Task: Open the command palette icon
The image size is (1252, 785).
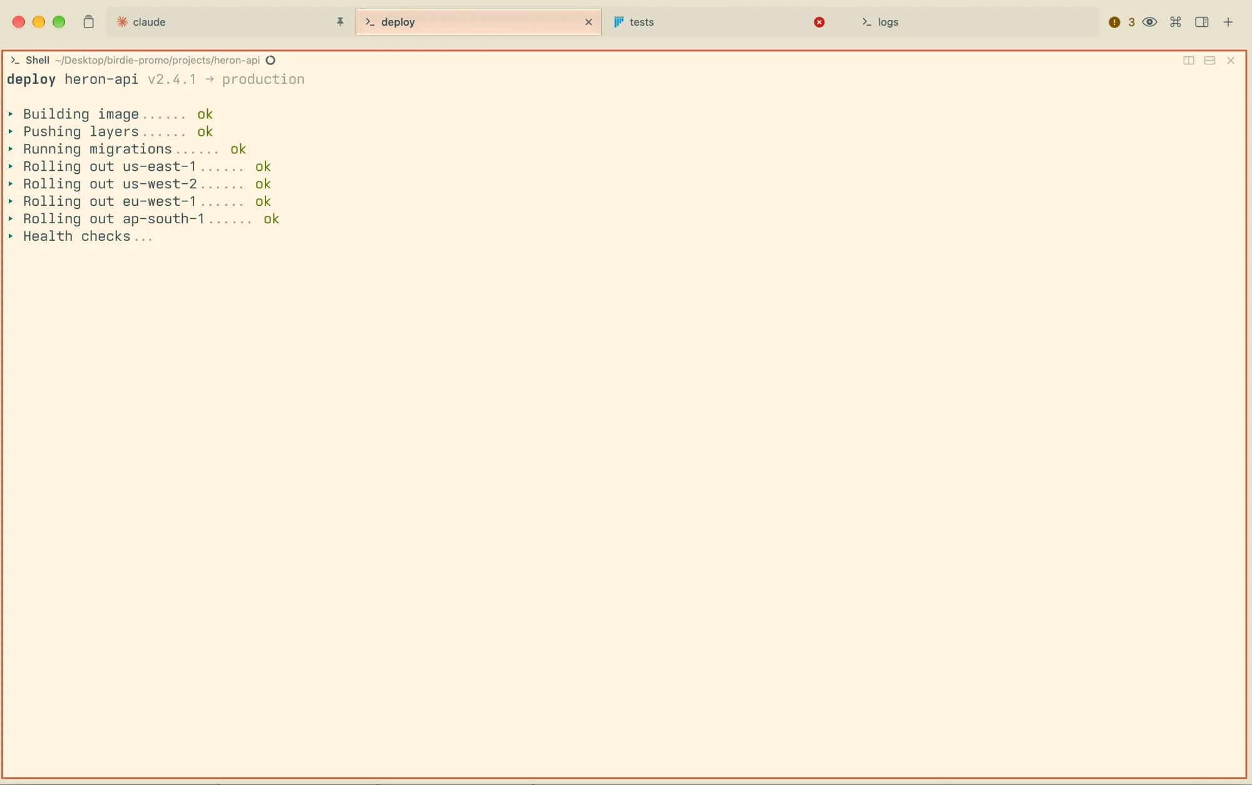Action: (1176, 22)
